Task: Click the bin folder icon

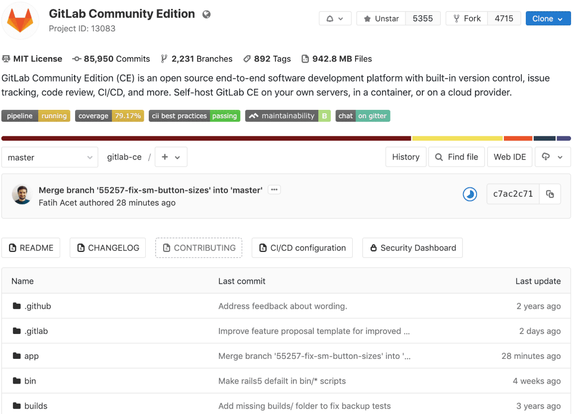Action: pos(16,381)
